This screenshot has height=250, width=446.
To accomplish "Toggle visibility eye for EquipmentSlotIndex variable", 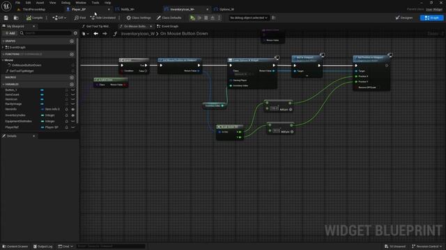I will [x=72, y=122].
